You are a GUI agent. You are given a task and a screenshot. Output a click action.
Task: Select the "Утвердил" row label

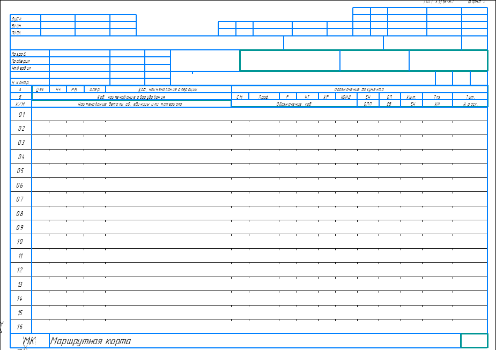click(29, 68)
